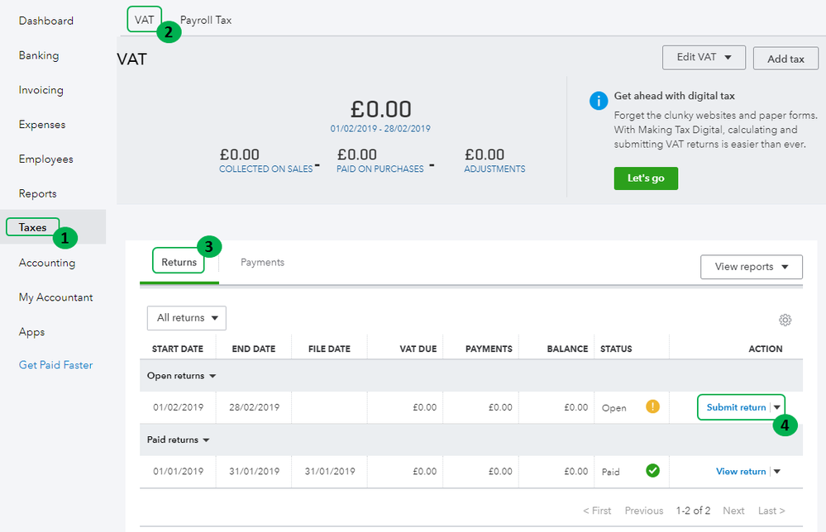826x532 pixels.
Task: Switch to the Payments tab
Action: pos(262,263)
